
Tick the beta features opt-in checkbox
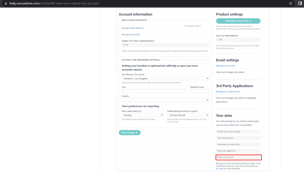(218, 39)
